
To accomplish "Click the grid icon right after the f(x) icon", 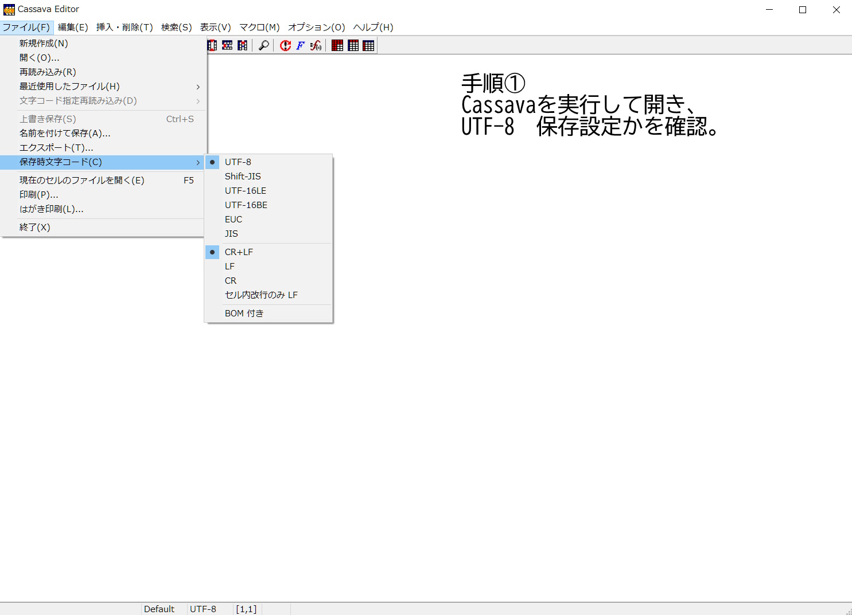I will tap(337, 46).
